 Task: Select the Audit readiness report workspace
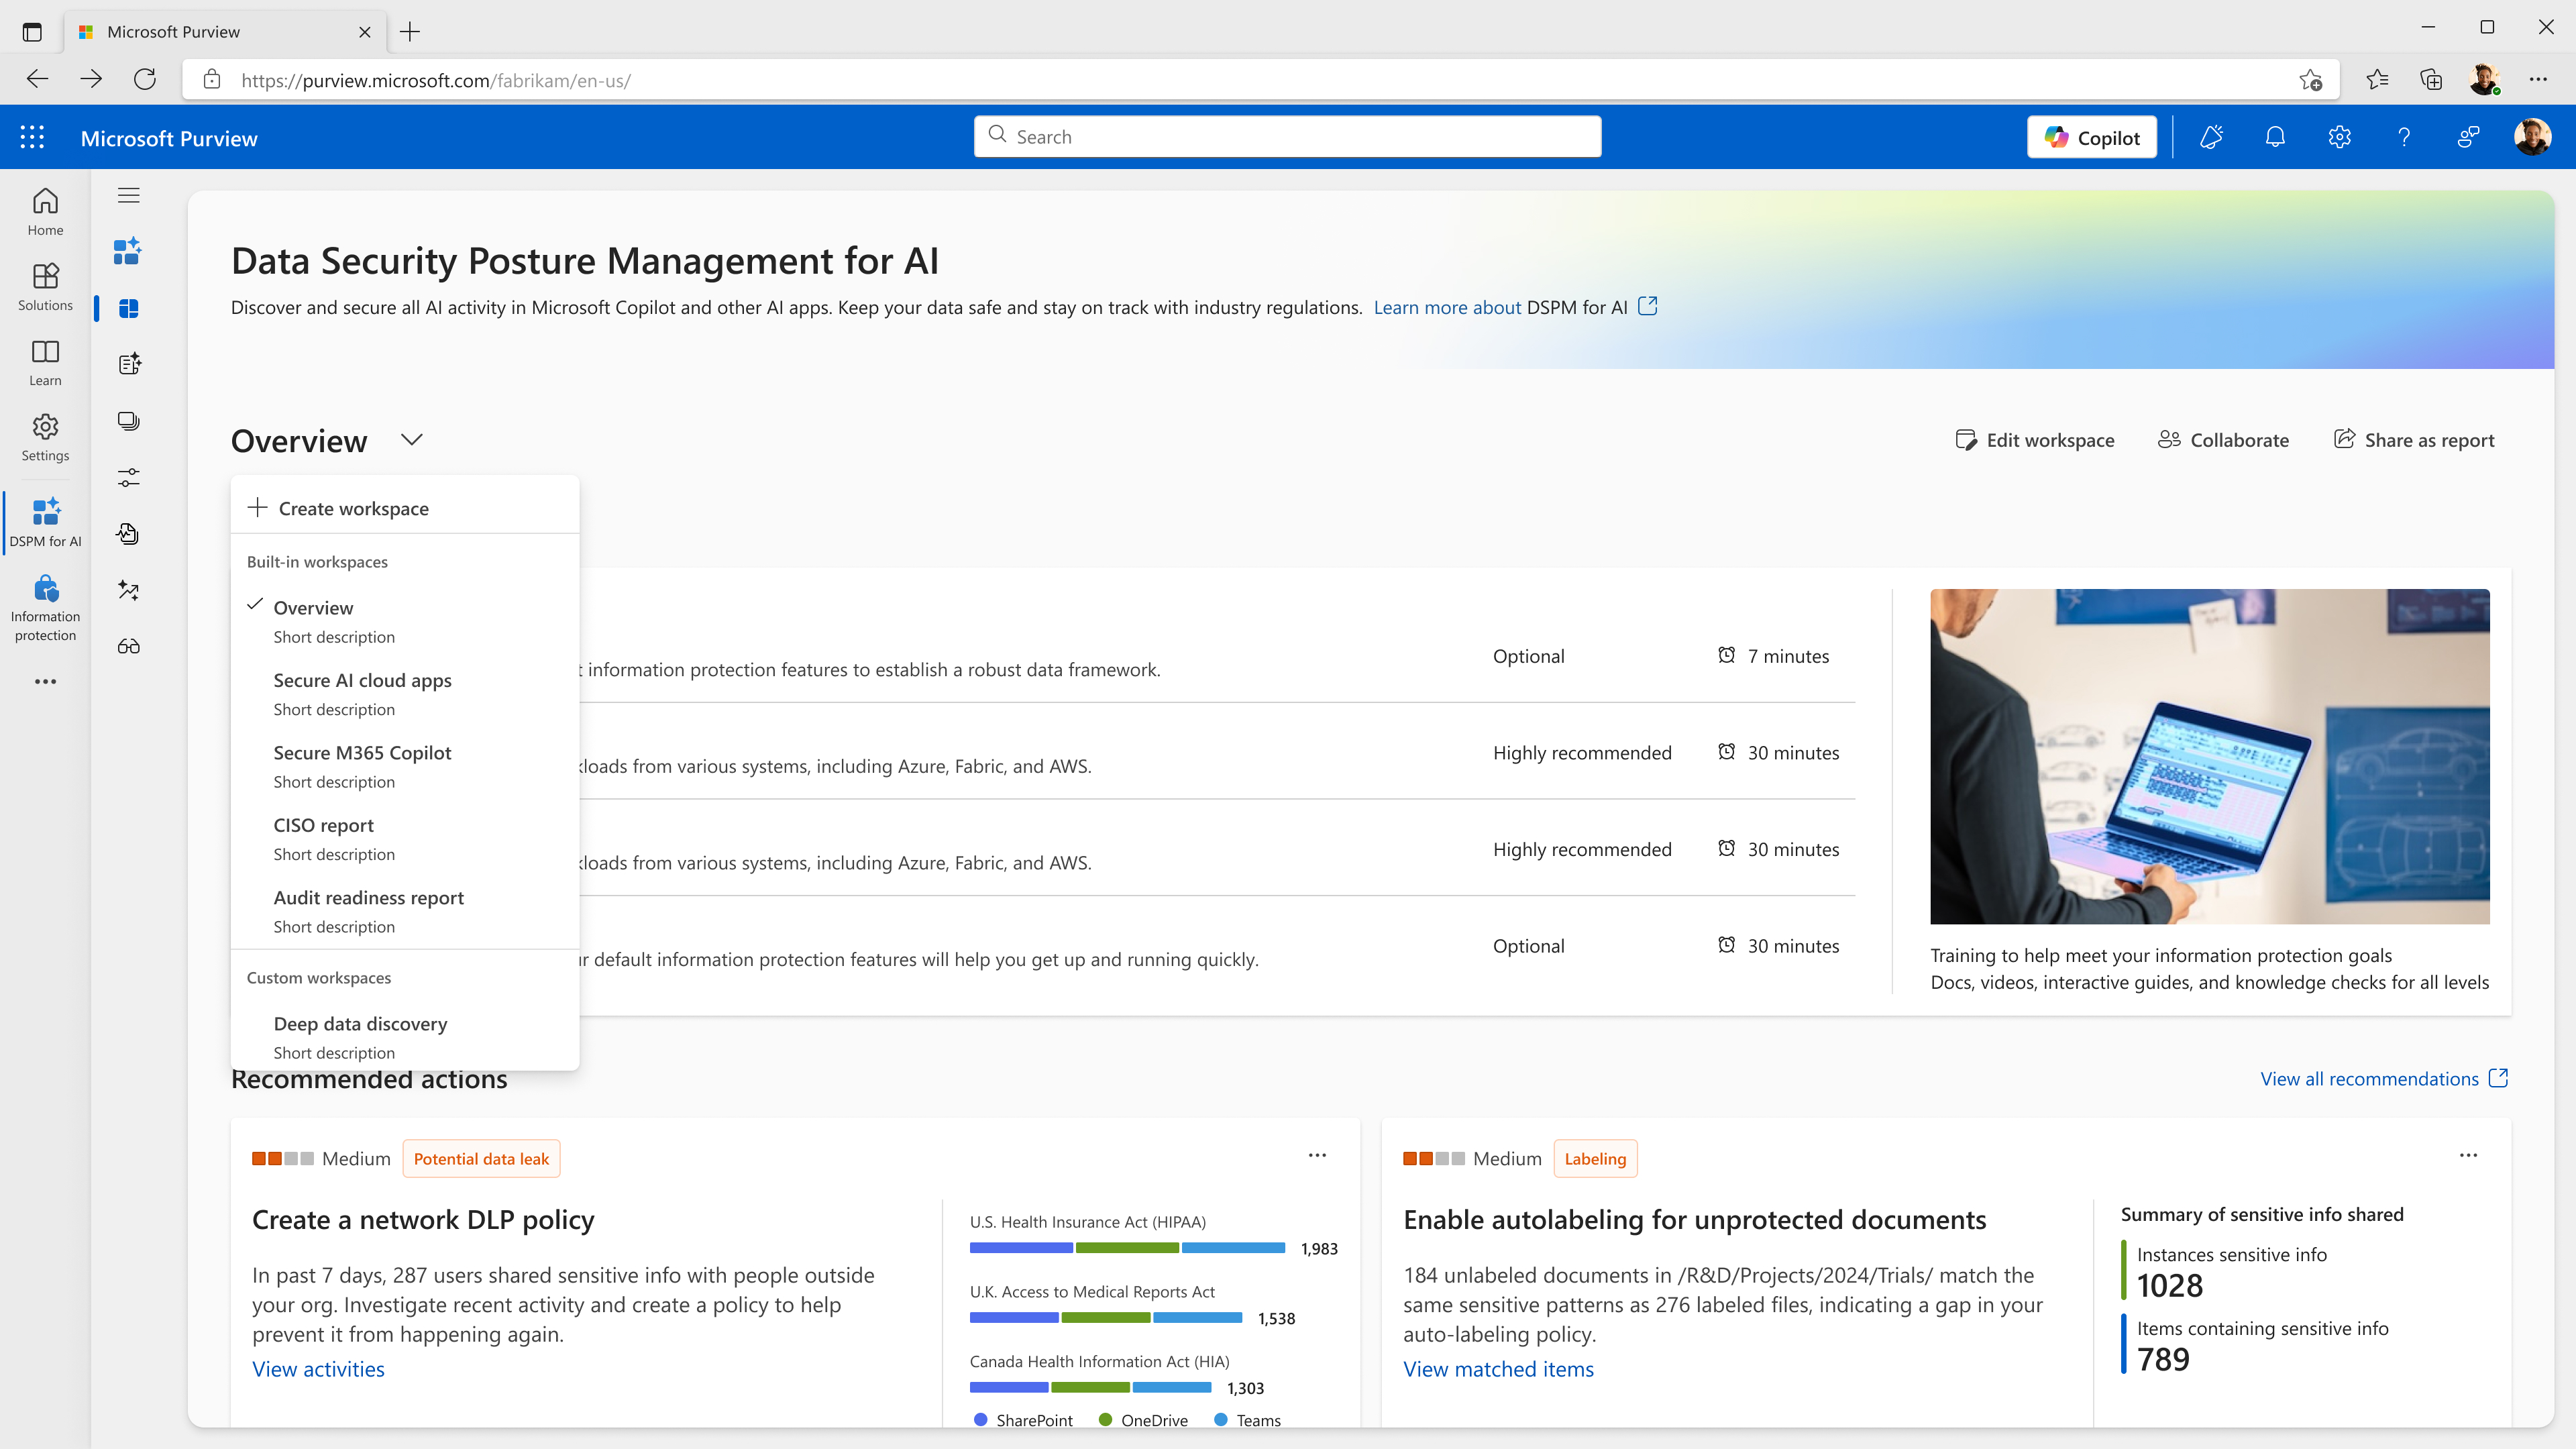405,911
